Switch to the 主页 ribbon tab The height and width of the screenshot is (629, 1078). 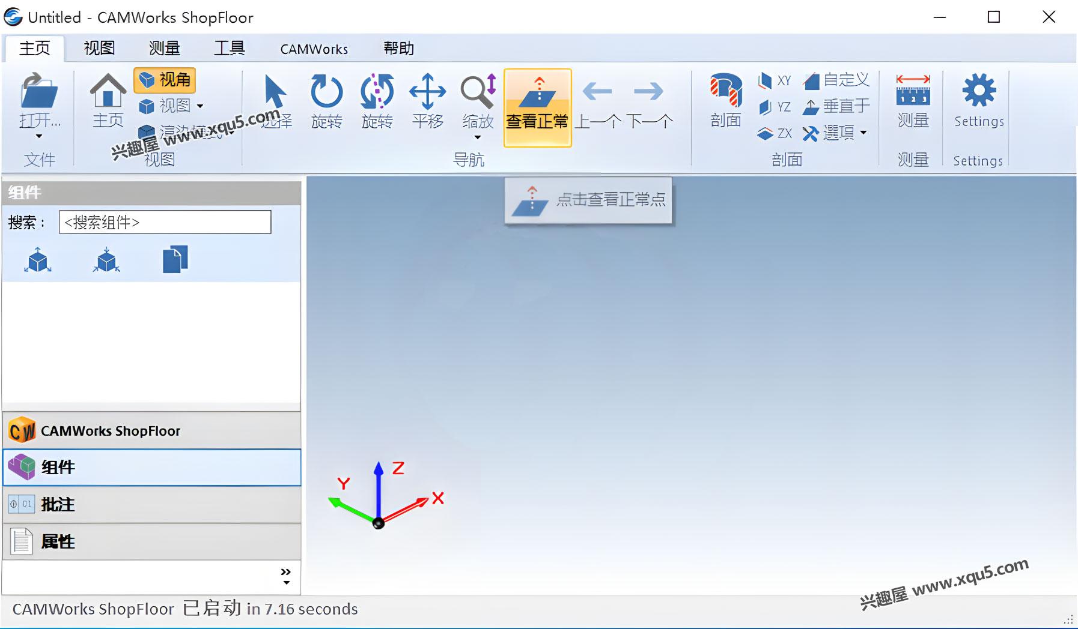pos(35,48)
